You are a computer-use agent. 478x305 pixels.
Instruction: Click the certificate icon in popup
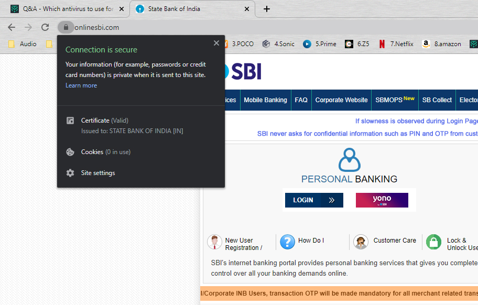click(70, 121)
